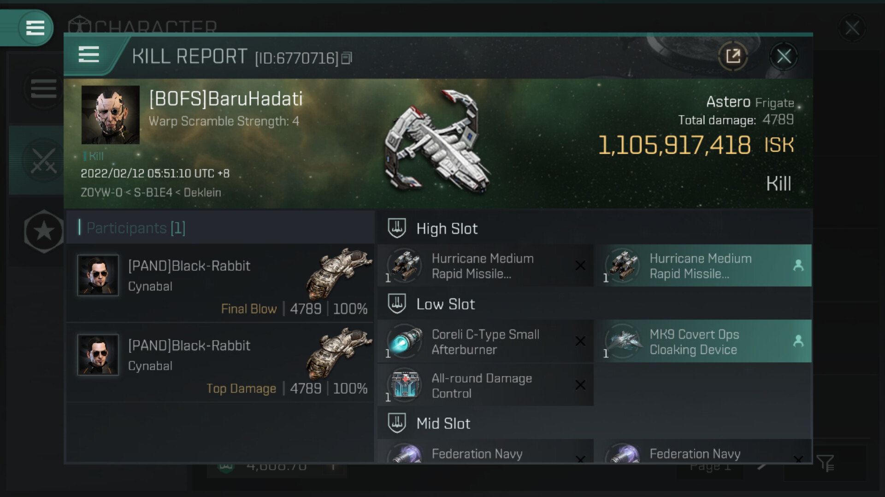Screen dimensions: 885x497
Task: Click BaruHadati's character portrait
Action: tap(111, 115)
